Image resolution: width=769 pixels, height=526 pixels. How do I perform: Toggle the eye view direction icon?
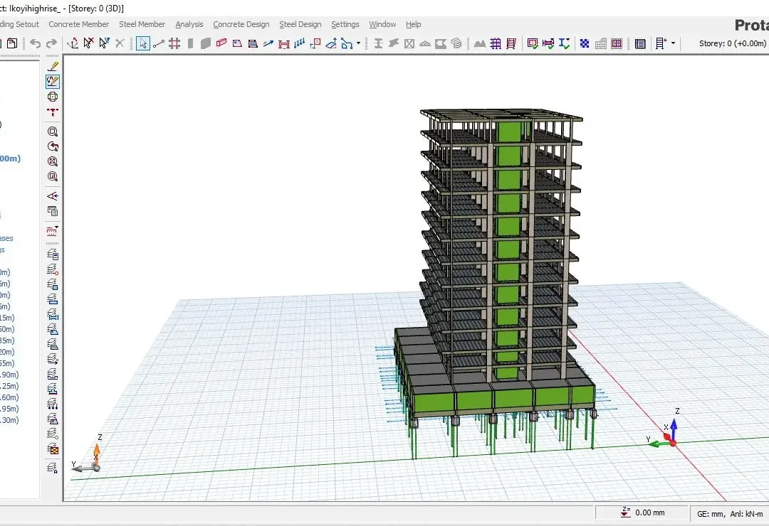pyautogui.click(x=53, y=196)
